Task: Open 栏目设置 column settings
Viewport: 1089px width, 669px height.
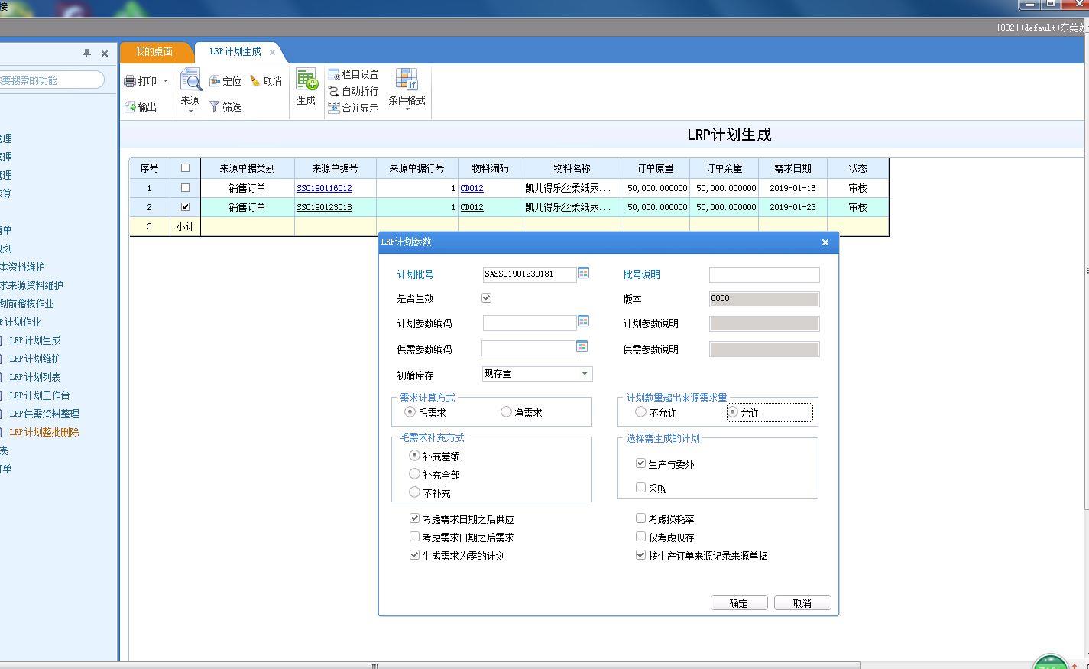Action: [x=354, y=74]
